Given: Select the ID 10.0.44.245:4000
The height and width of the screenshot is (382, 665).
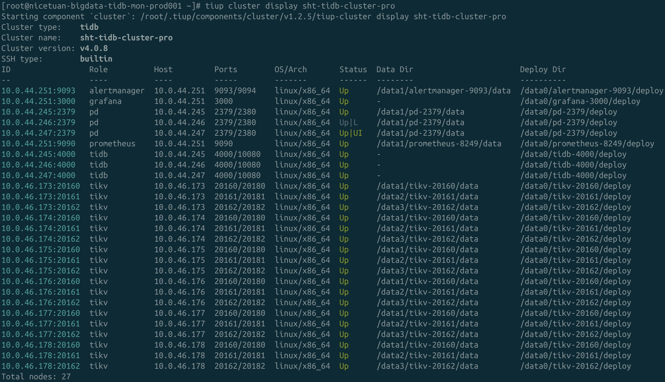Looking at the screenshot, I should pos(38,154).
